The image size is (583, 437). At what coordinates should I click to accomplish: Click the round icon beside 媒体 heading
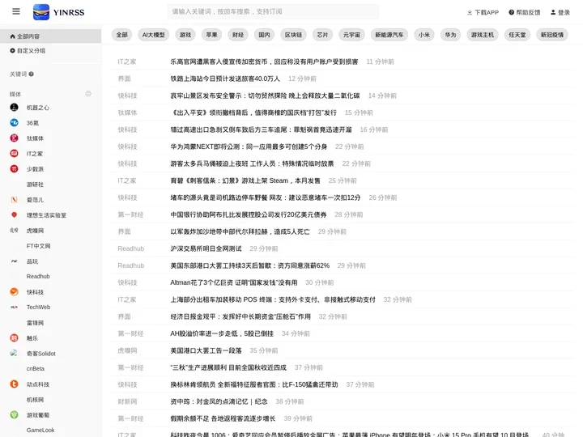88,94
